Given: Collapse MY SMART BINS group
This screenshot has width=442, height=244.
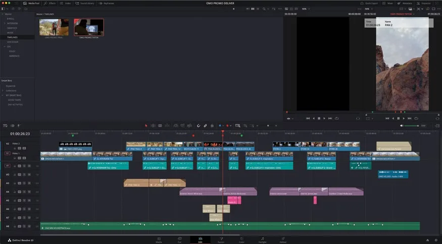Looking at the screenshot, I should [x=3, y=95].
